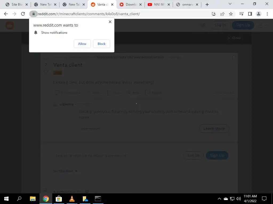Screen dimensions: 273x204
Task: Click Sign Up in Reddit header
Action: [x=243, y=25]
